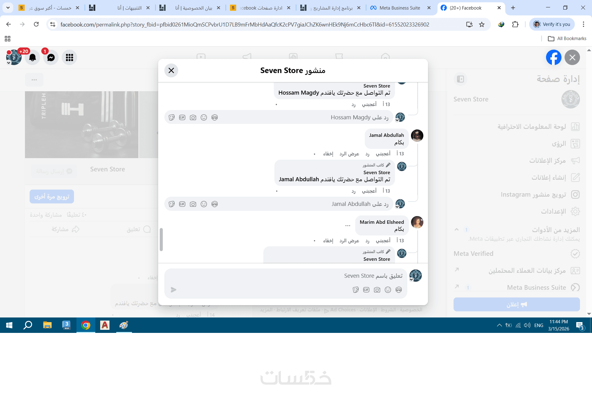Switch to the Meta Business Suite tab
The width and height of the screenshot is (592, 393).
(400, 8)
